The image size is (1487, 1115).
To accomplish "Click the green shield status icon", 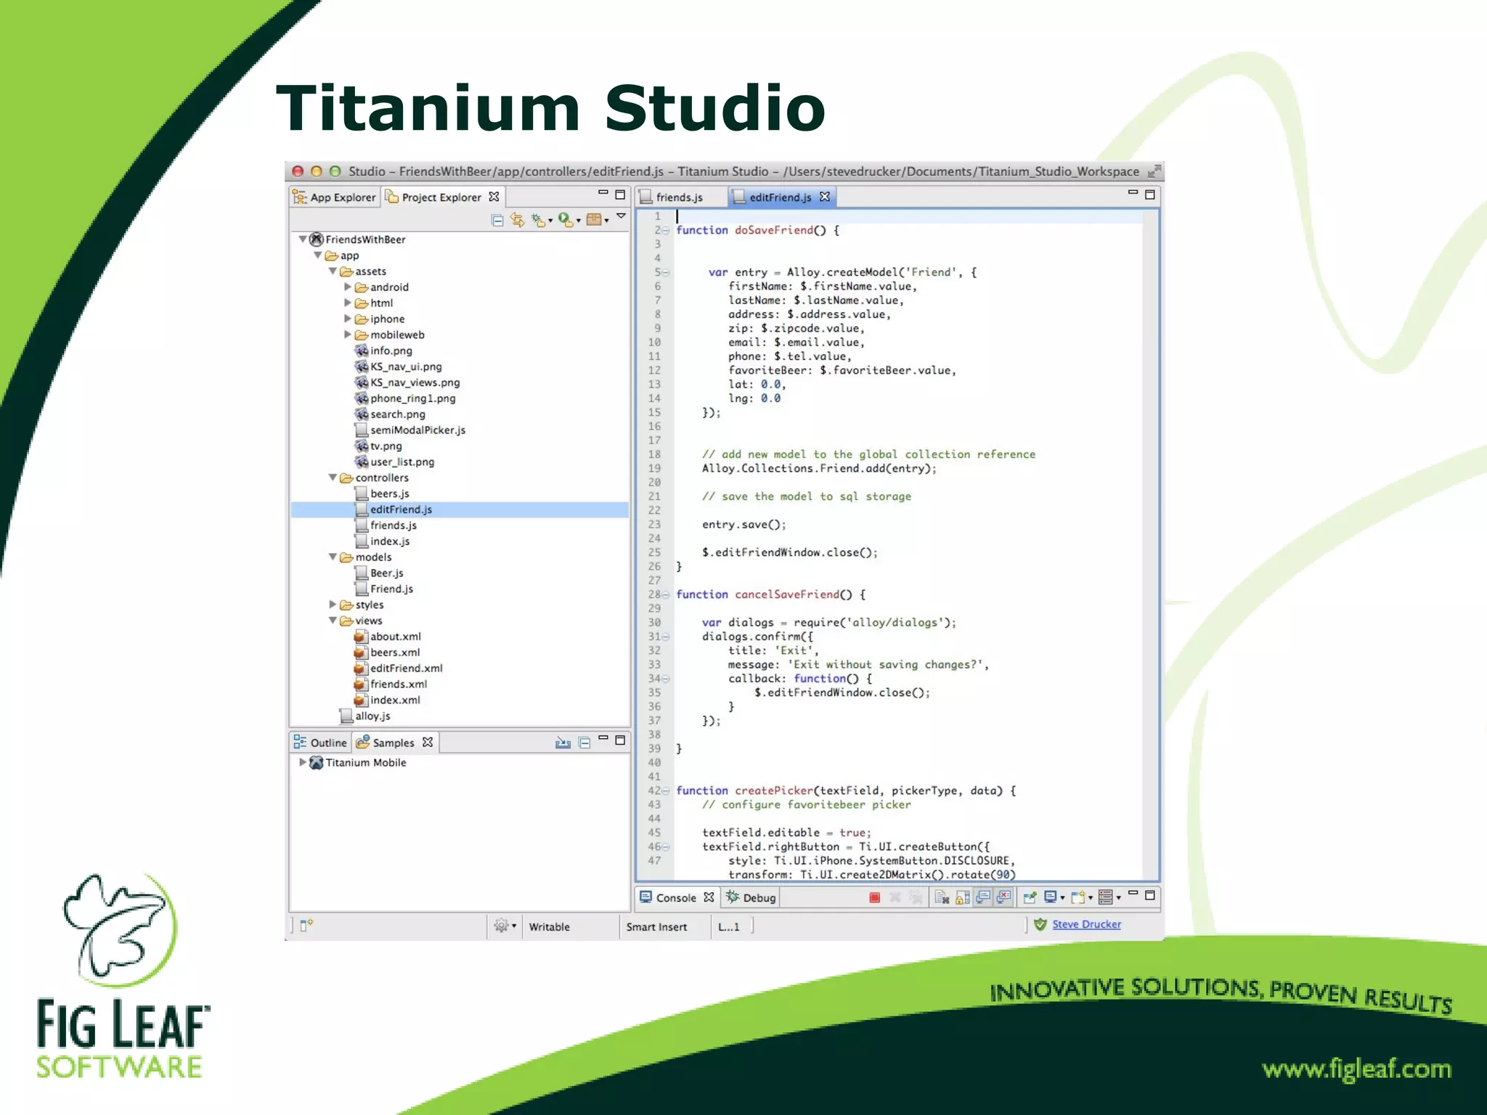I will (1040, 924).
